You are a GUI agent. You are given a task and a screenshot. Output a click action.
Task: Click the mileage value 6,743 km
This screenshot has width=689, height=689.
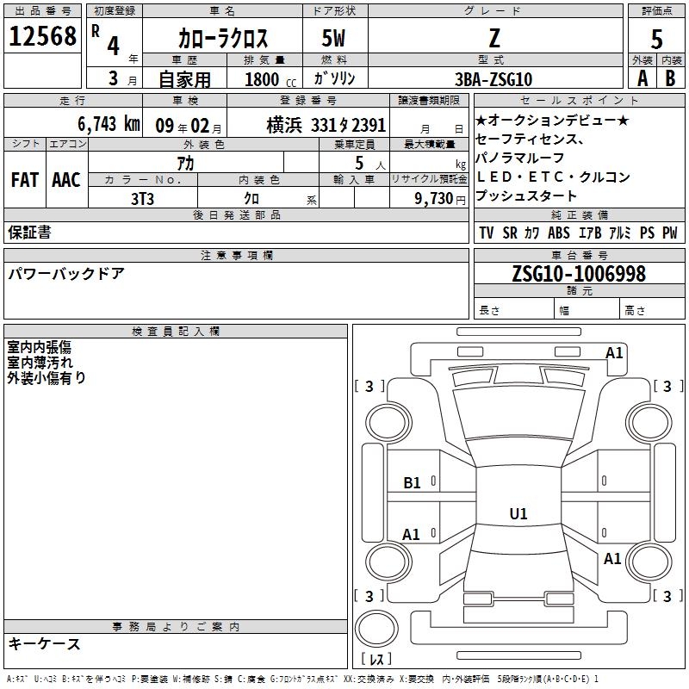click(x=109, y=124)
